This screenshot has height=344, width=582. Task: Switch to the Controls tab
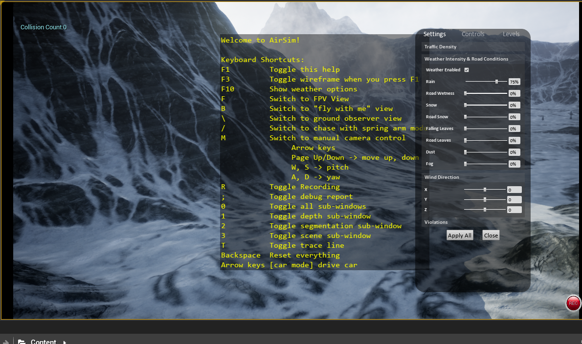(472, 34)
